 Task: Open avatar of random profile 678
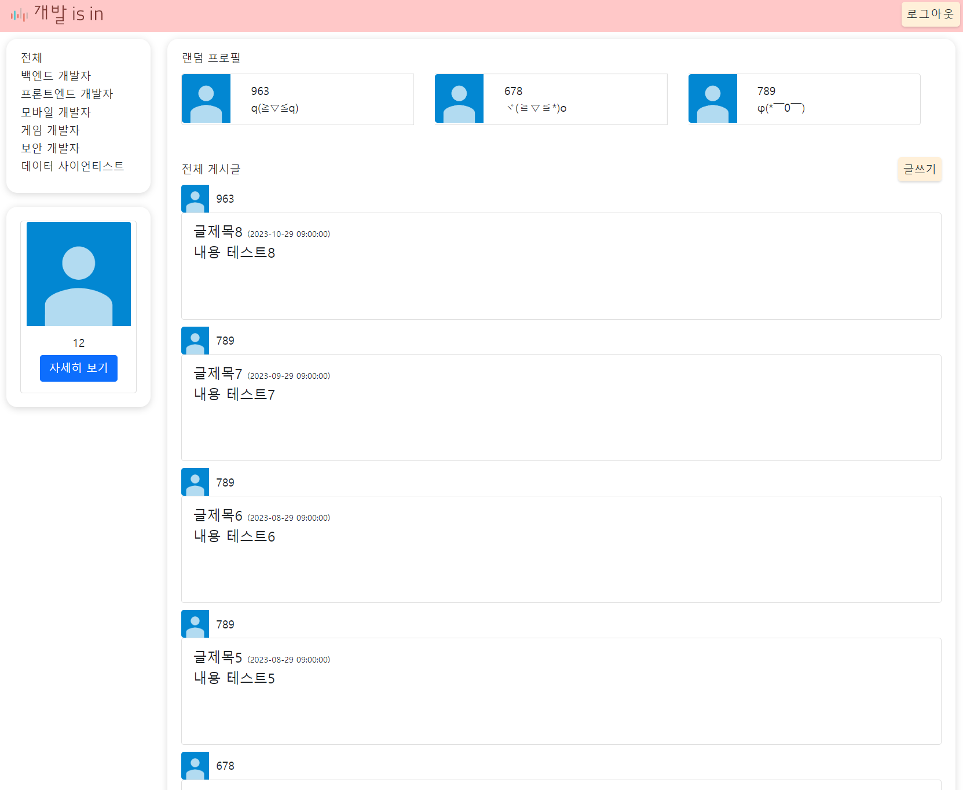click(459, 98)
